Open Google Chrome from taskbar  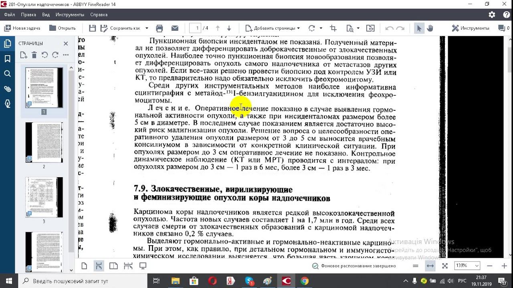305,281
